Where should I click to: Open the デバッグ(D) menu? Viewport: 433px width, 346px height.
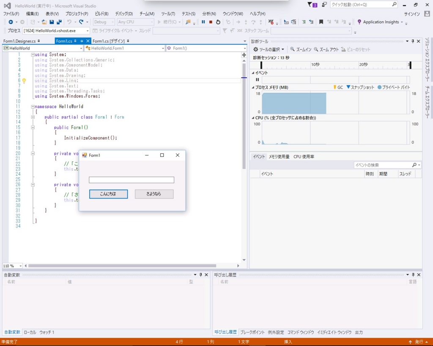(124, 14)
